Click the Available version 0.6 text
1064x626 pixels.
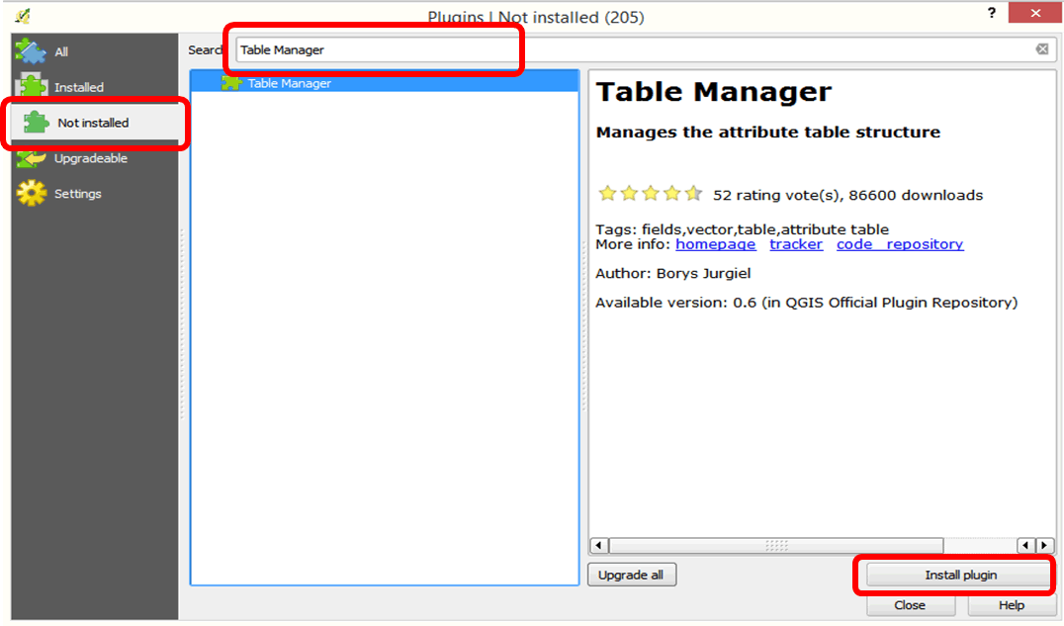coord(806,303)
